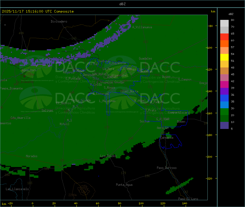Click the dark orange 60 dBZ legend swatch
Screen dimensions: 245x207
tap(224, 44)
